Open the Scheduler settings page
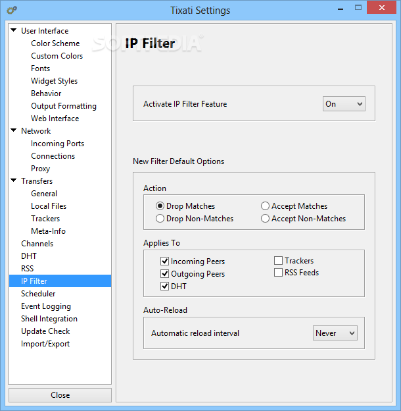Screen dimensions: 401x411 pyautogui.click(x=38, y=294)
